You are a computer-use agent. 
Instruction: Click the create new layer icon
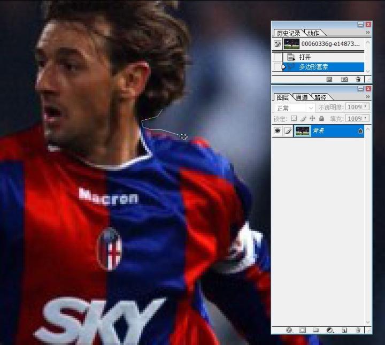[x=344, y=330]
